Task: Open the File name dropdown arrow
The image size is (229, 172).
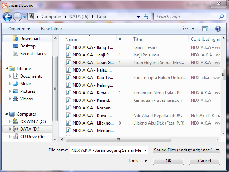Action: coord(145,150)
